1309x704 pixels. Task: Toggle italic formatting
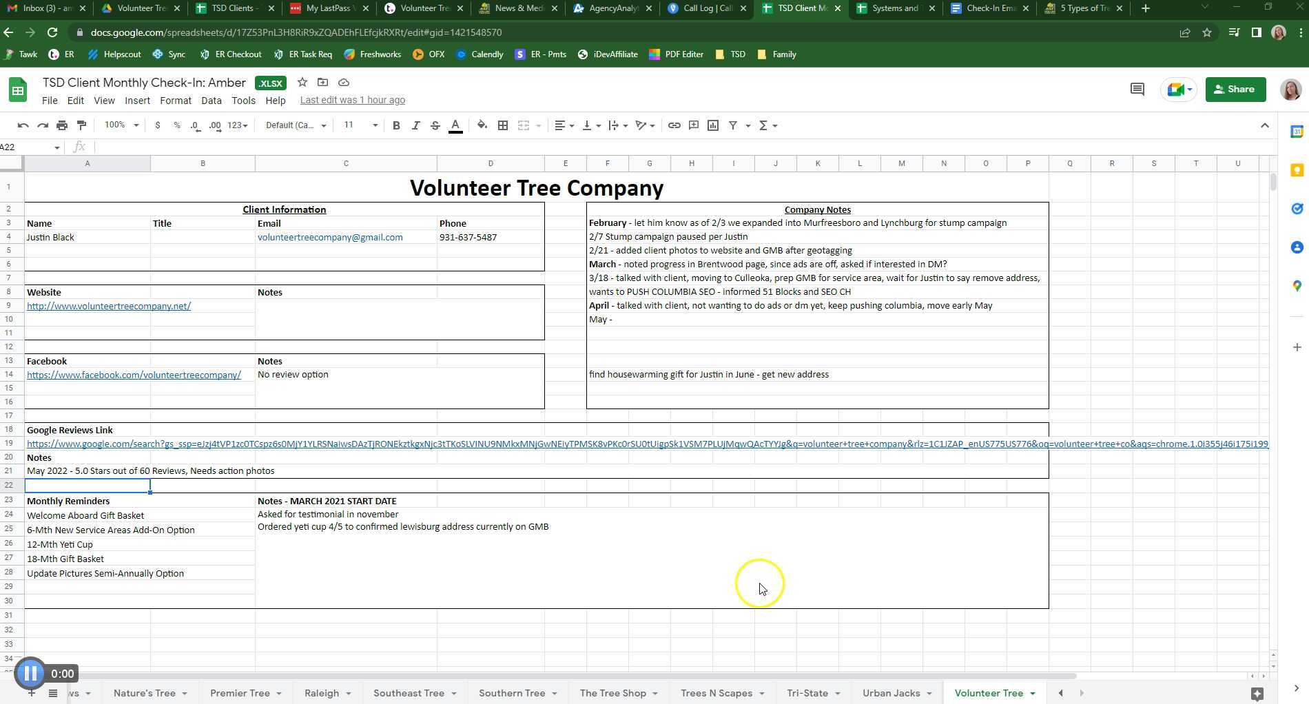point(415,125)
